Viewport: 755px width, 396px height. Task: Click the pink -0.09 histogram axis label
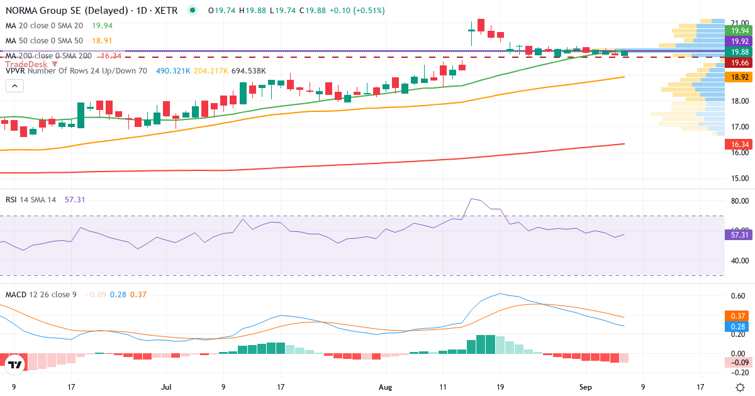pos(739,363)
